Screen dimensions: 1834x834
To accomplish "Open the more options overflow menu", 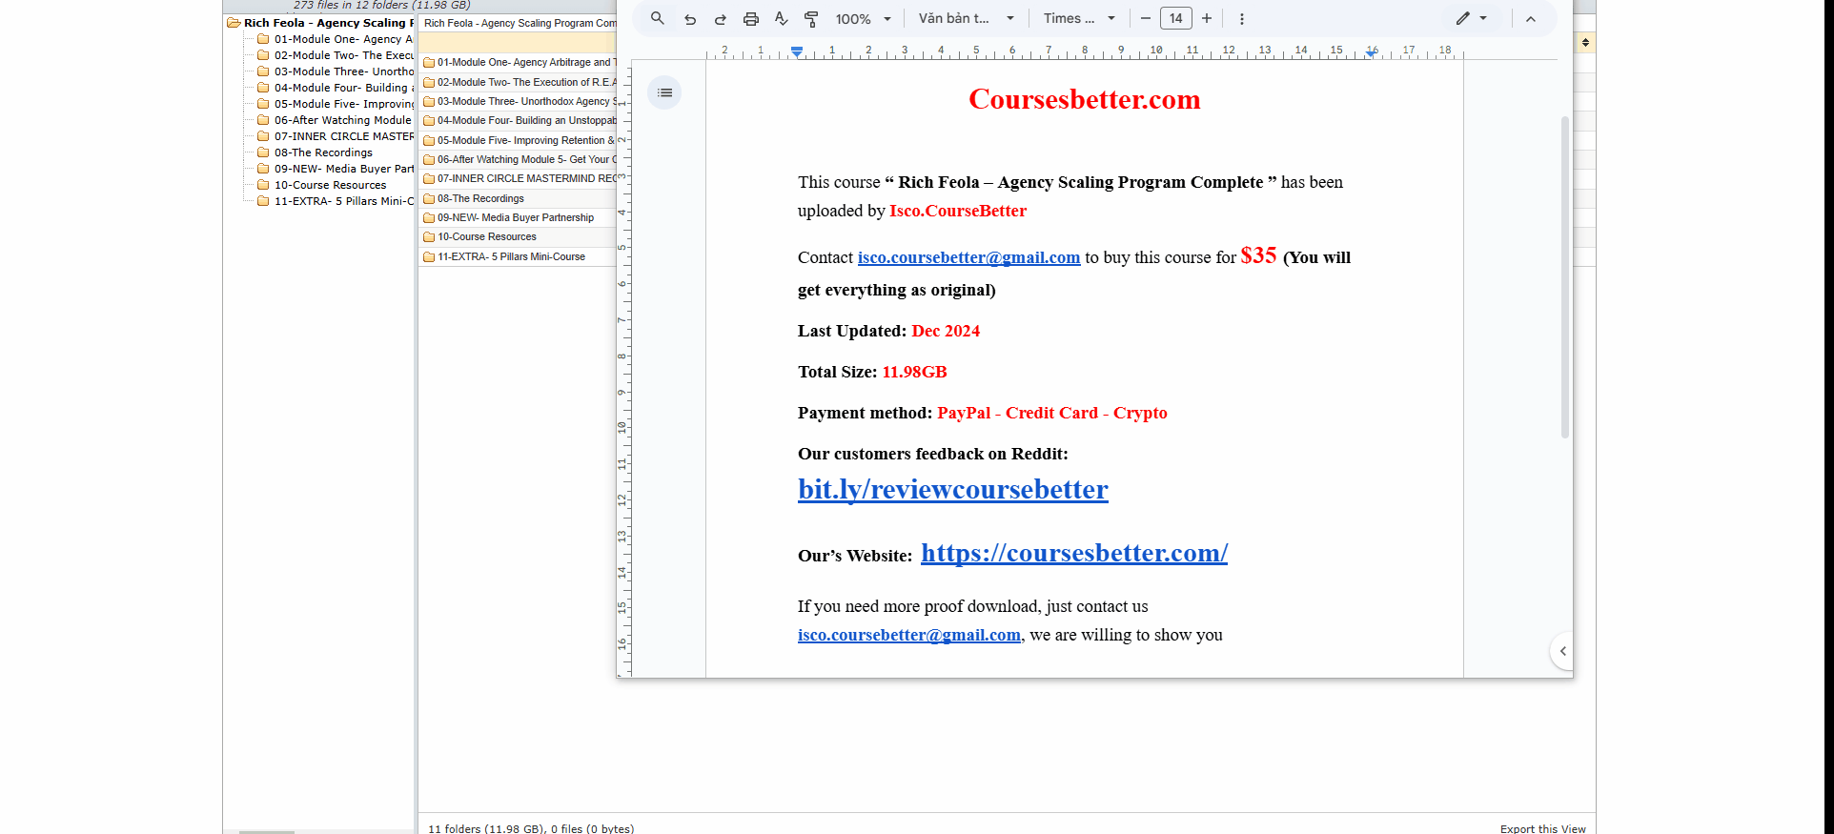I will click(x=1241, y=18).
